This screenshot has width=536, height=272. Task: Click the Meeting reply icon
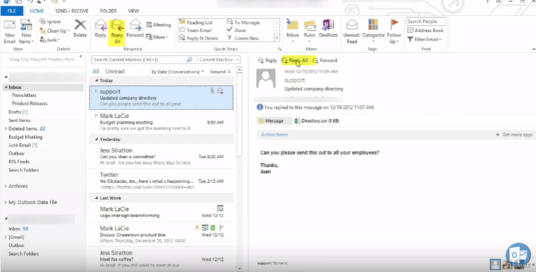tap(149, 25)
